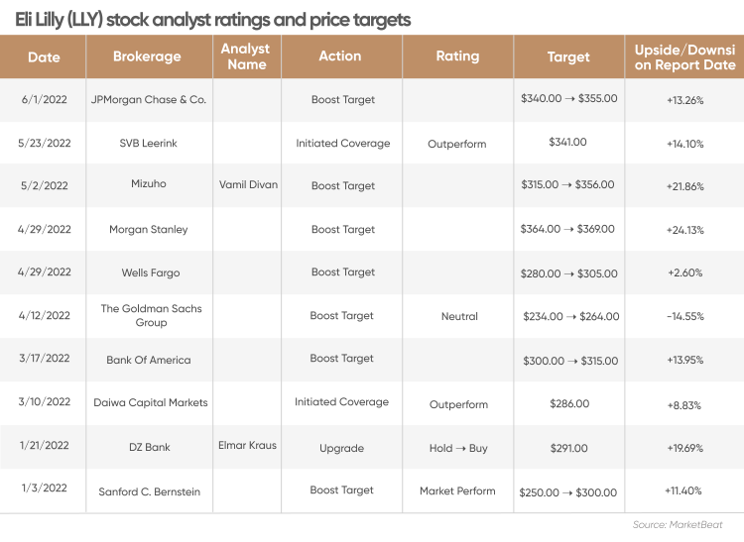Select the JPMorgan Chase & Co. brokerage cell
The width and height of the screenshot is (744, 542).
click(x=149, y=99)
